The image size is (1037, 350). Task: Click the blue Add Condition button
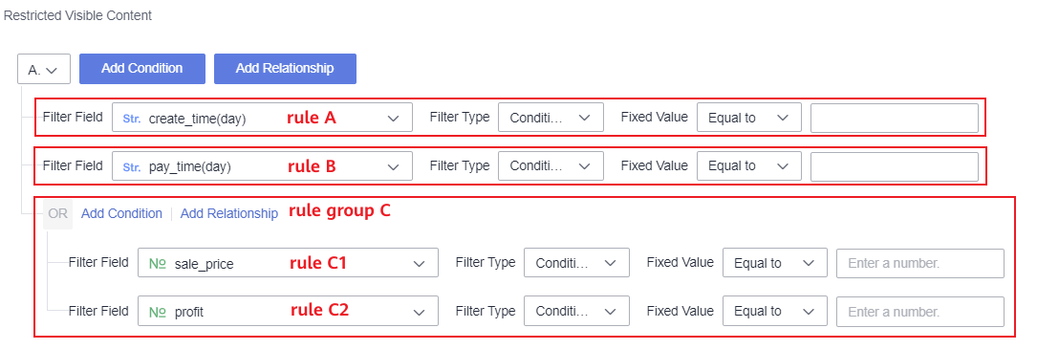(142, 69)
